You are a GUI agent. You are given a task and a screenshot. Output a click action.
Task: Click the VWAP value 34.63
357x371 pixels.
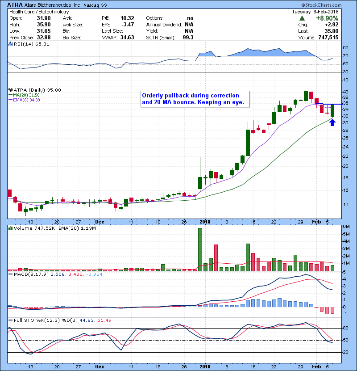point(127,38)
